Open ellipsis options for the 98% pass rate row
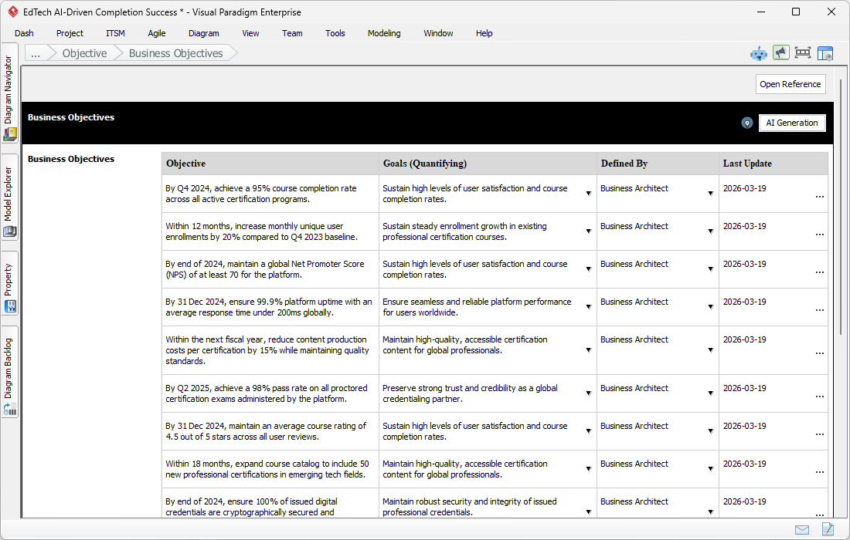Image resolution: width=850 pixels, height=540 pixels. coord(819,396)
